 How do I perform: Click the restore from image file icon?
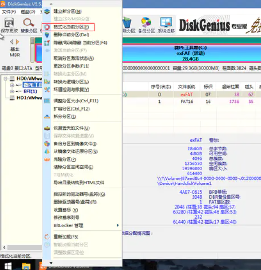point(47,152)
